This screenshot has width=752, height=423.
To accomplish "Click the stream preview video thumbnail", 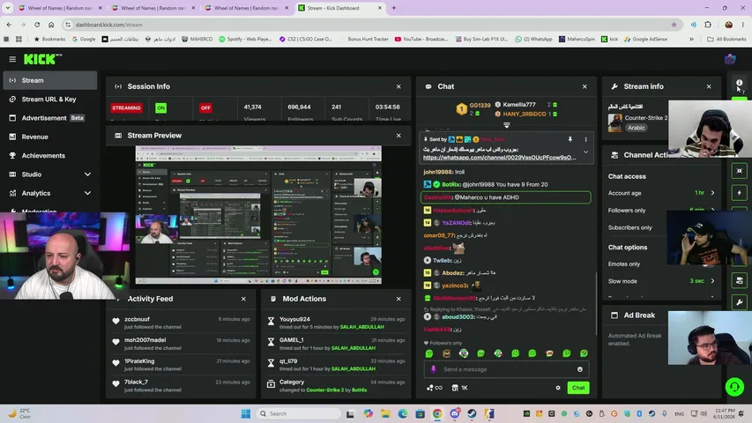I will click(258, 215).
